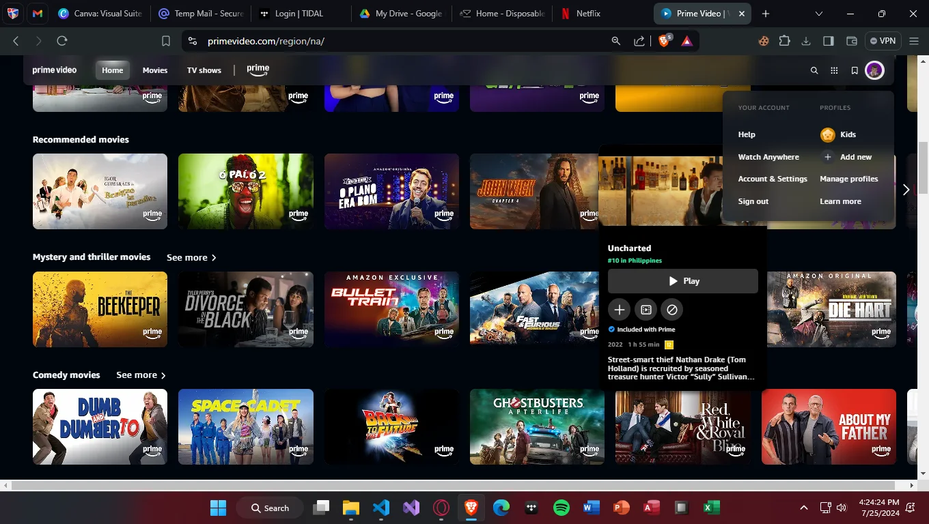This screenshot has width=929, height=524.
Task: Reload the page
Action: click(61, 41)
